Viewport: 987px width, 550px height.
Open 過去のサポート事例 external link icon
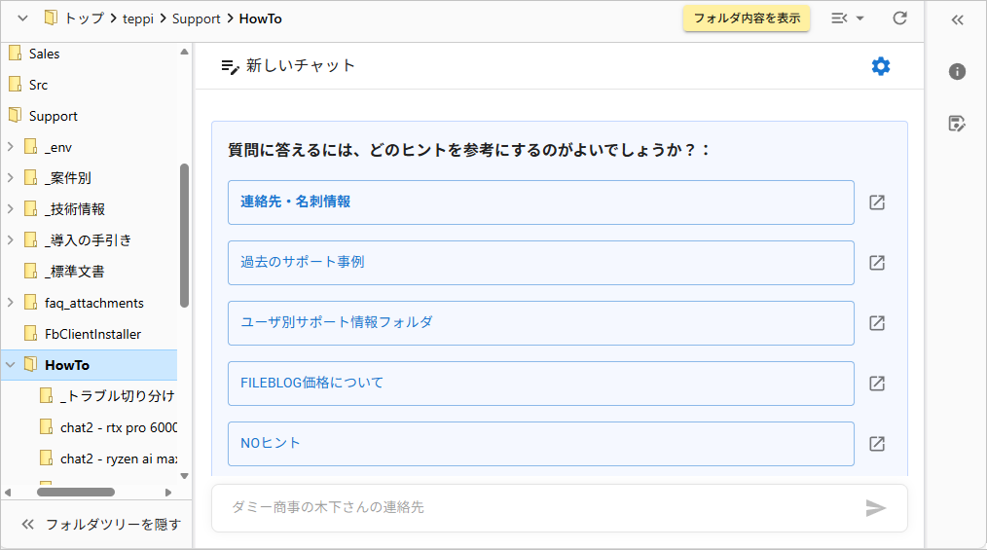(876, 263)
